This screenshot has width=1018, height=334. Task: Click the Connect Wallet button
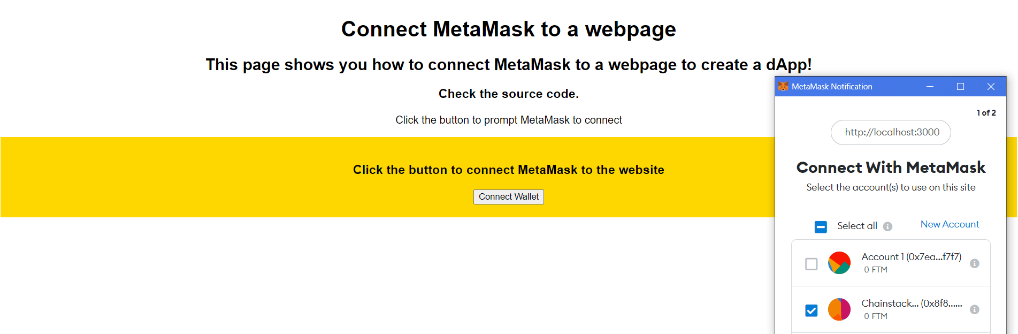tap(508, 196)
